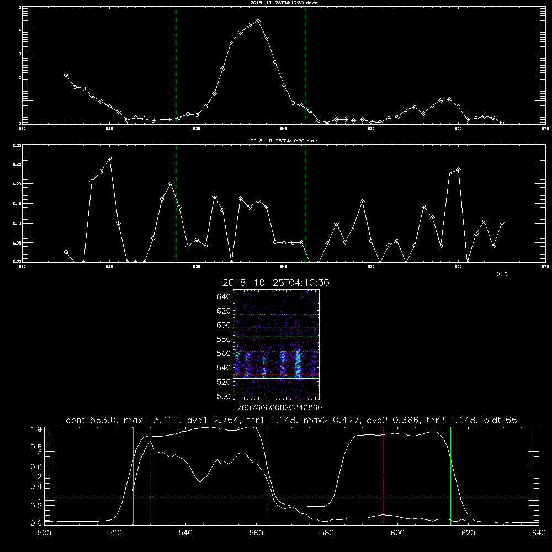The image size is (552, 552).
Task: Click the 'widt 66' value in stats line
Action: click(500, 420)
